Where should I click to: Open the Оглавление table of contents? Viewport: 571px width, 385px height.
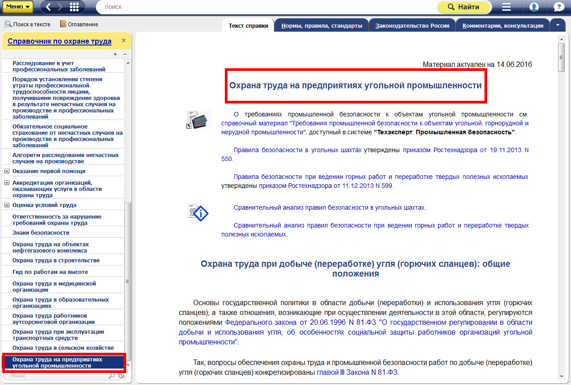(79, 24)
